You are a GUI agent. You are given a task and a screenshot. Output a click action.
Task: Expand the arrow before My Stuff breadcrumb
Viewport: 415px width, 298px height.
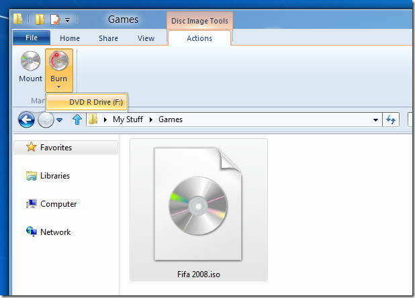click(x=105, y=119)
